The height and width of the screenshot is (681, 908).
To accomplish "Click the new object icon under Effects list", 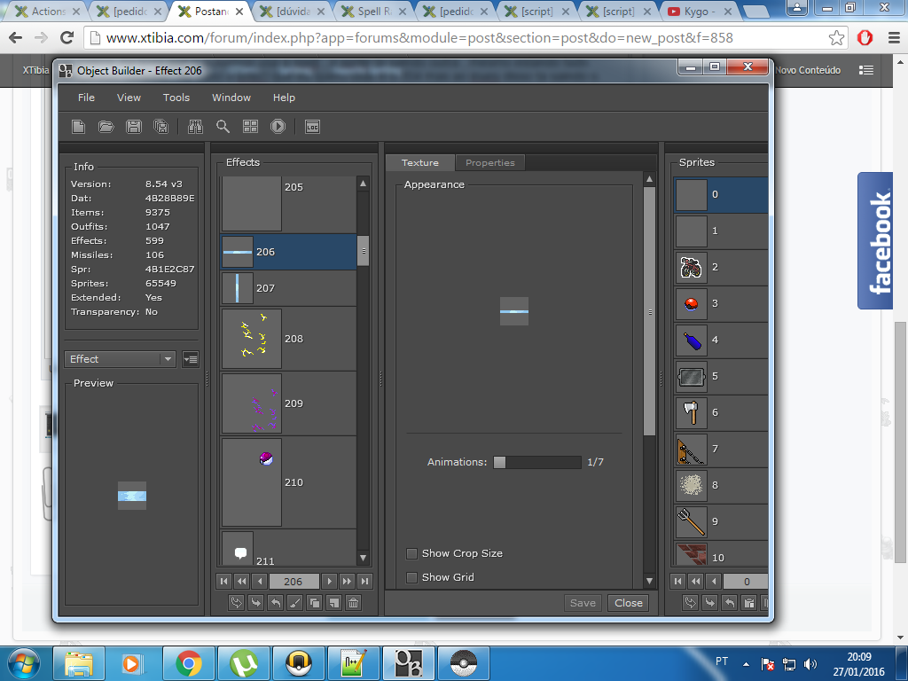I will [333, 603].
